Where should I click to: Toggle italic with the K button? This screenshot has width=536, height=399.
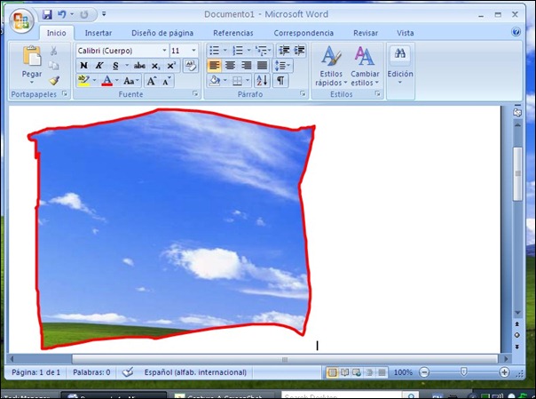point(99,66)
